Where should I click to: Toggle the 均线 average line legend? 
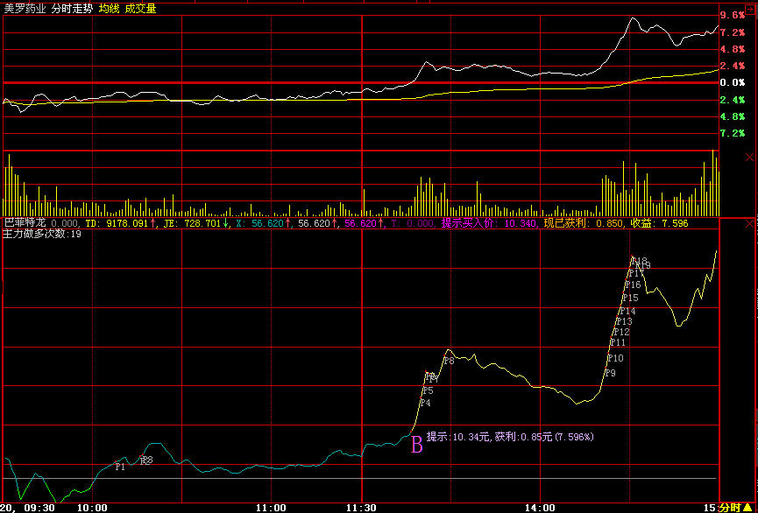tap(110, 8)
